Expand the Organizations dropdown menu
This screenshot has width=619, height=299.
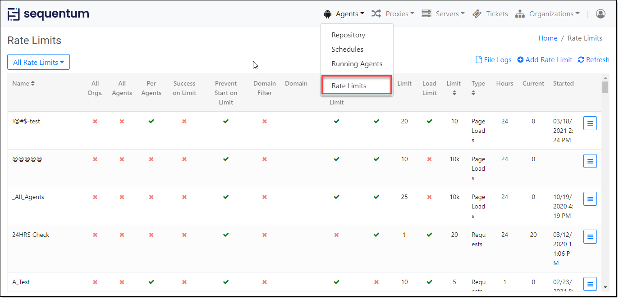click(x=548, y=14)
